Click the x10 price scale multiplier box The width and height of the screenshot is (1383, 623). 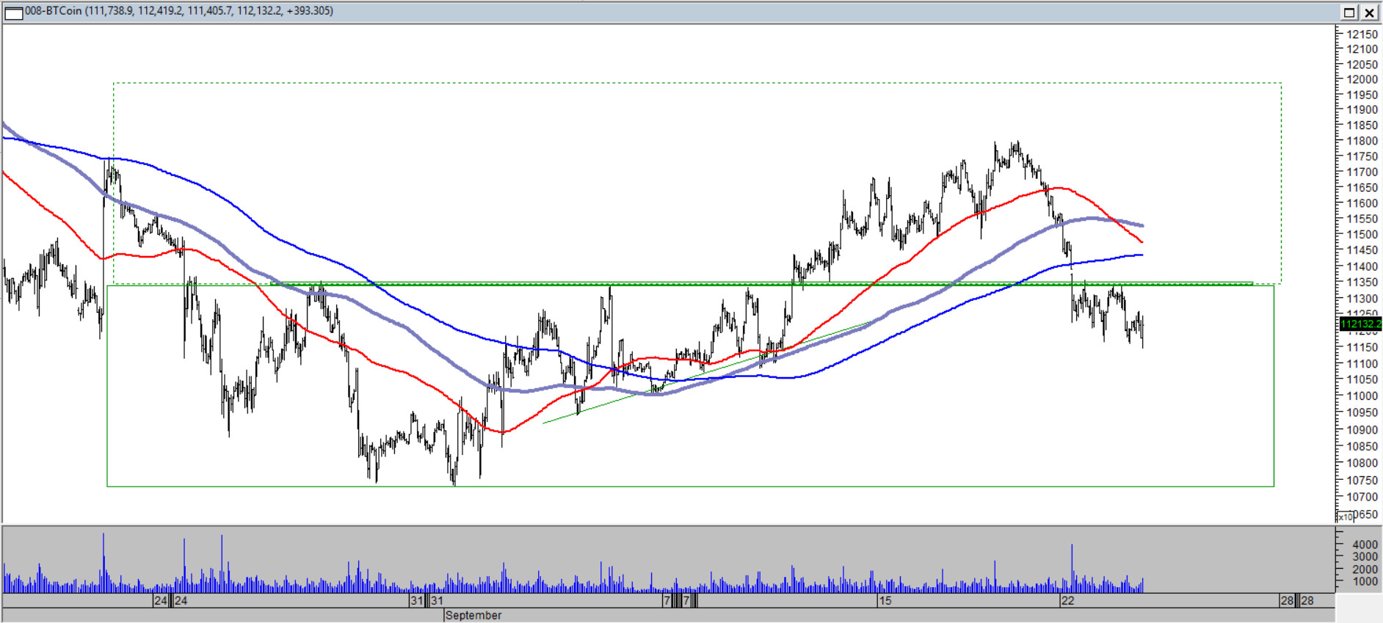click(x=1345, y=517)
